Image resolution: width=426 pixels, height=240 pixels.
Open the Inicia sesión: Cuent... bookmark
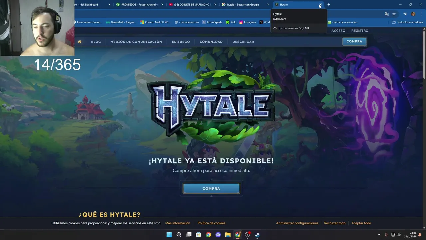88,22
